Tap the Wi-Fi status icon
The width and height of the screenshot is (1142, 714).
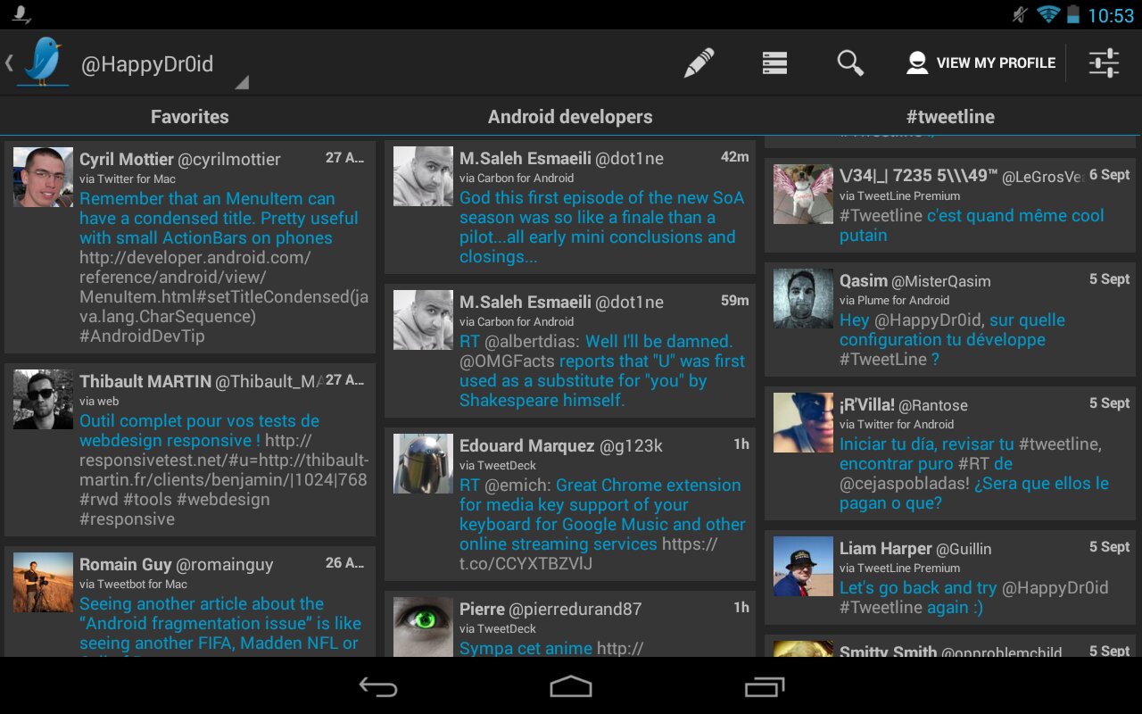(1047, 14)
